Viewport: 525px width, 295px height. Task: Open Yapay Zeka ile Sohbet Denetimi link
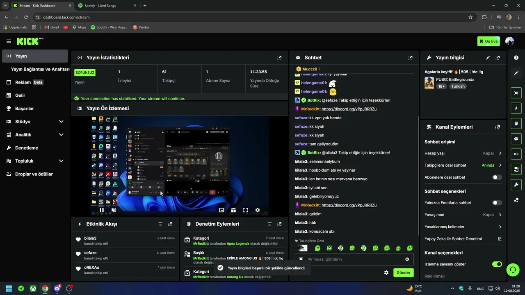[x=463, y=239]
